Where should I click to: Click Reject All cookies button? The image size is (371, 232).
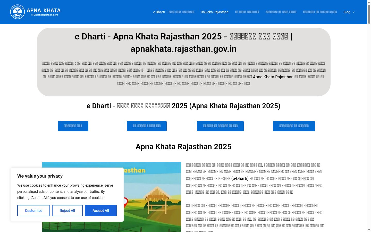point(67,211)
